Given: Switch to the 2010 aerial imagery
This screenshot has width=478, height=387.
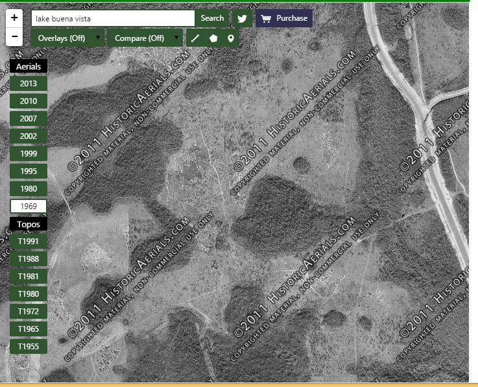Looking at the screenshot, I should pyautogui.click(x=29, y=101).
